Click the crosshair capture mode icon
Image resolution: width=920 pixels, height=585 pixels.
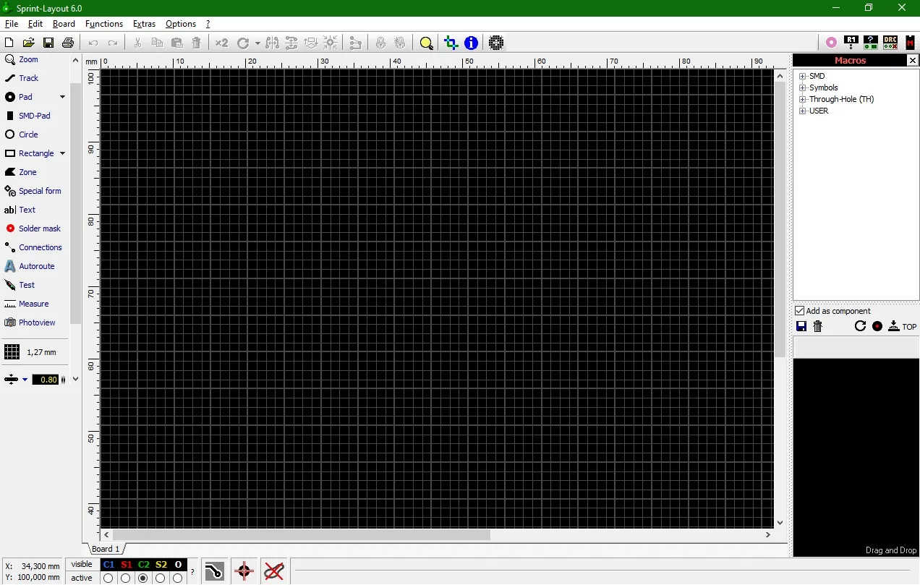click(244, 571)
